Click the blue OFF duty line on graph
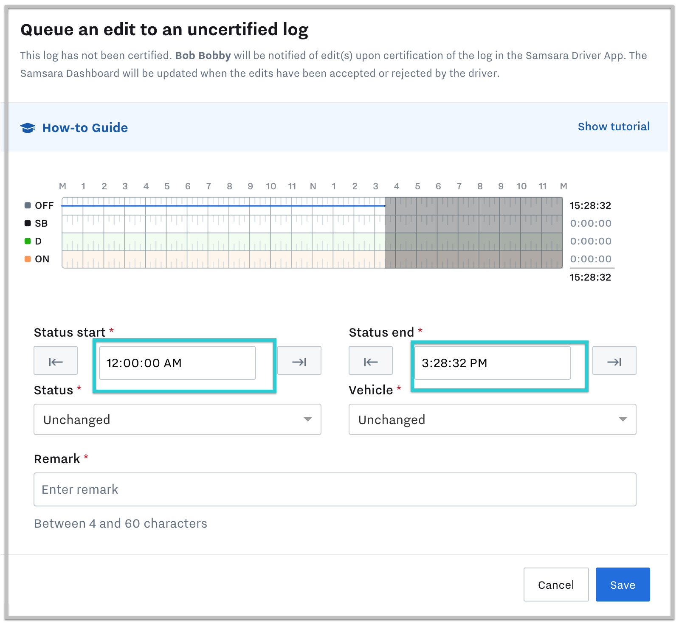Viewport: 679px width, 624px height. pyautogui.click(x=223, y=206)
